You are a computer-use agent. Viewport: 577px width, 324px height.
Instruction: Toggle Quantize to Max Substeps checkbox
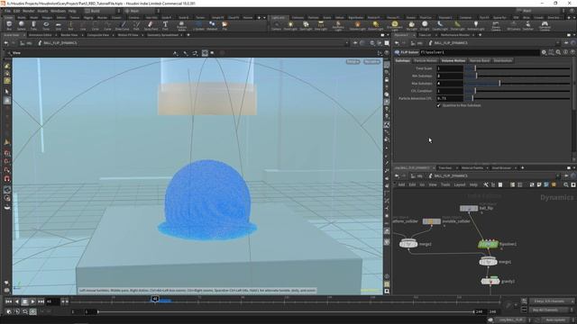click(439, 105)
